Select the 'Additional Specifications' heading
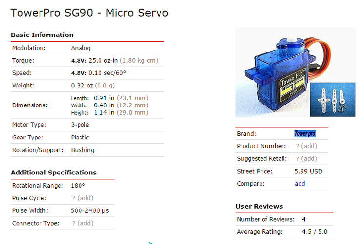361x244 pixels. click(54, 173)
